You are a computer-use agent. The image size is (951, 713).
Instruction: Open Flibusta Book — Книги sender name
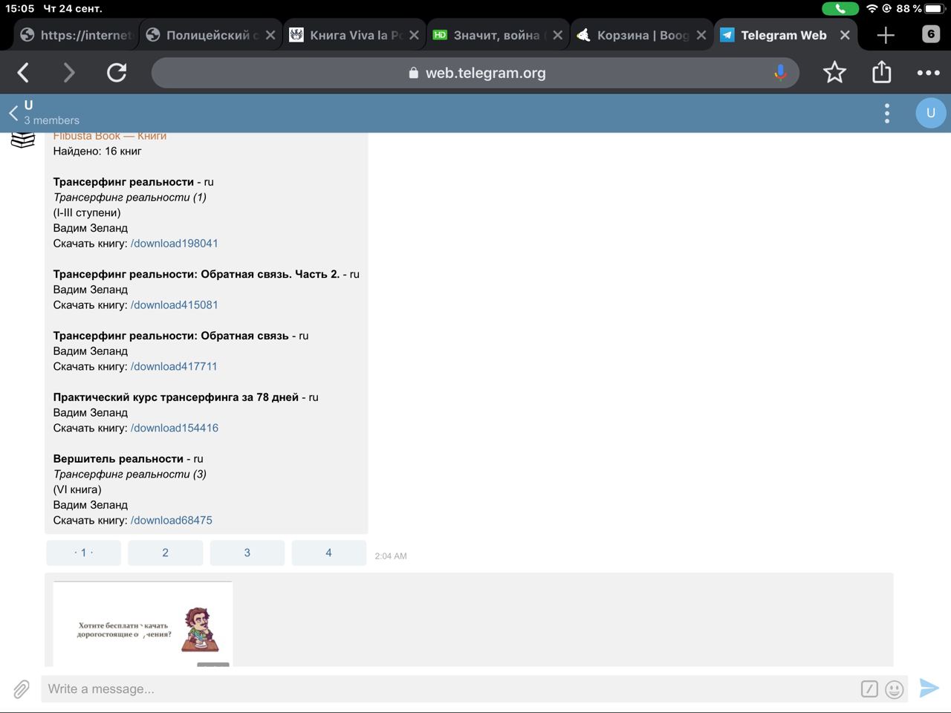tap(110, 137)
